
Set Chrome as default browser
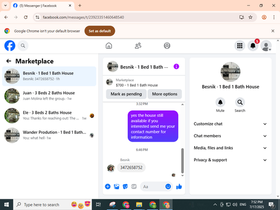pos(100,31)
